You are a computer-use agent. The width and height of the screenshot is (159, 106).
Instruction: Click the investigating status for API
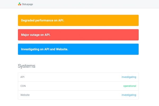click(129, 77)
